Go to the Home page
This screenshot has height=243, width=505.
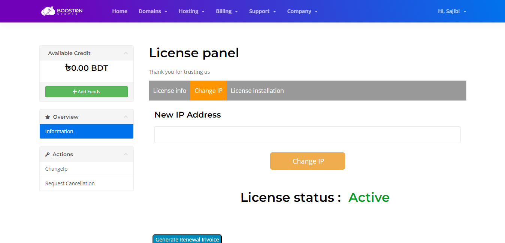tap(120, 11)
